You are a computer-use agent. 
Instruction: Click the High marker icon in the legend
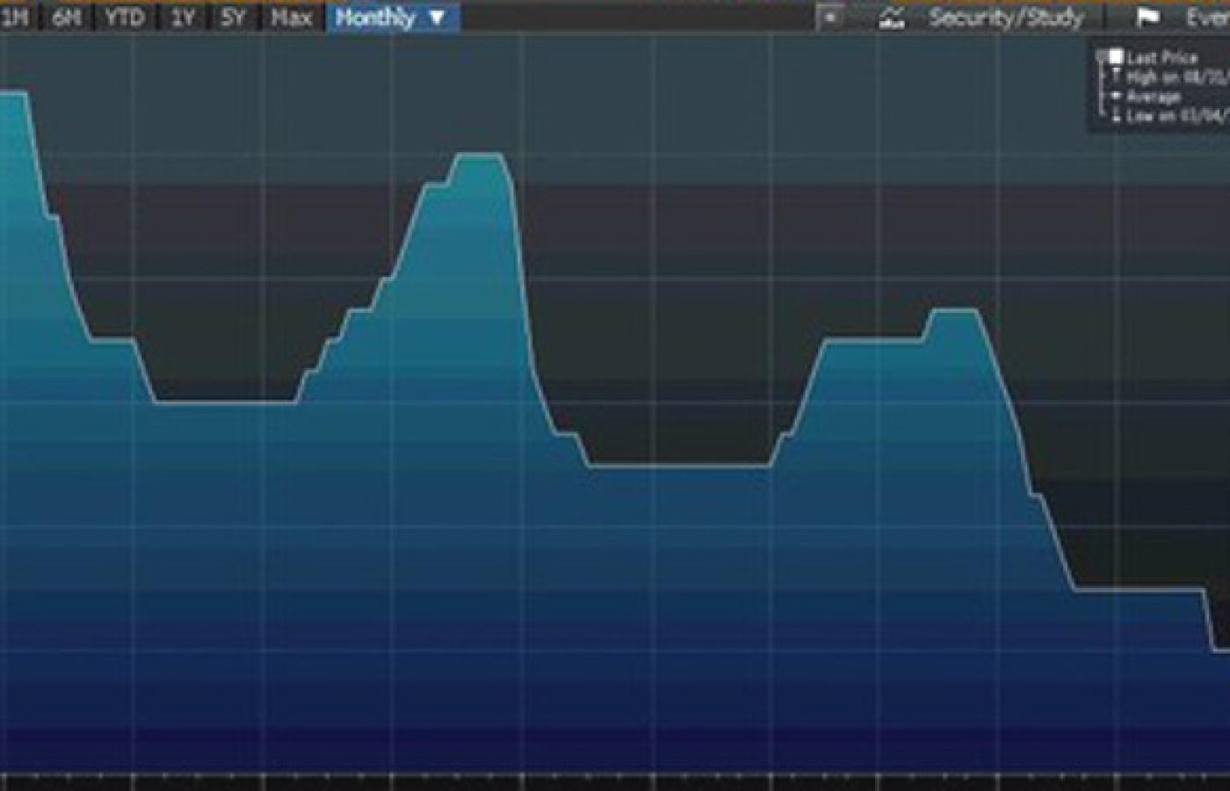1116,77
